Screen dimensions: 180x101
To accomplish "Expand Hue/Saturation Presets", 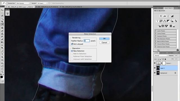I will (x=156, y=39).
